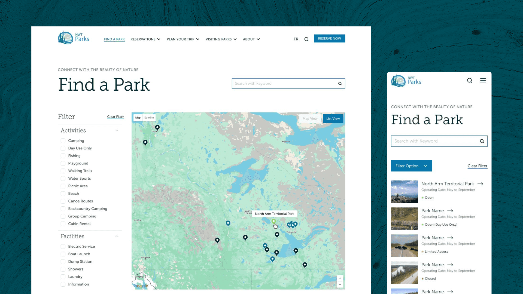Collapse the Activities filter section
This screenshot has width=523, height=294.
point(117,130)
